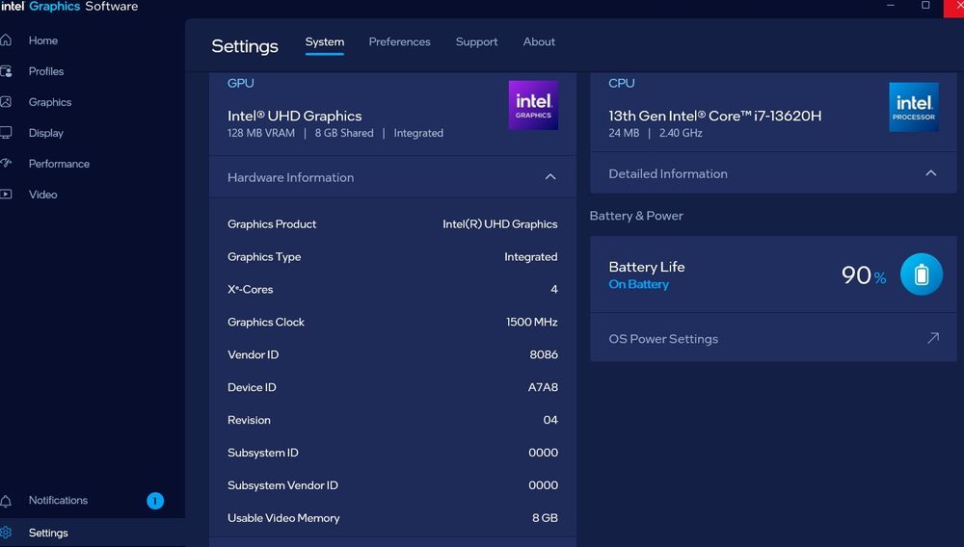Open the Display monitor icon
The height and width of the screenshot is (547, 964).
6,133
